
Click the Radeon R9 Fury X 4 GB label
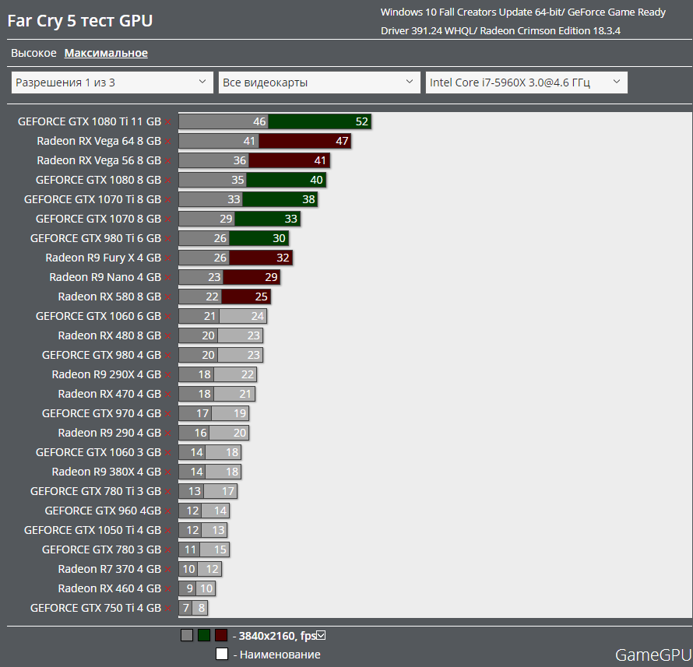click(104, 258)
